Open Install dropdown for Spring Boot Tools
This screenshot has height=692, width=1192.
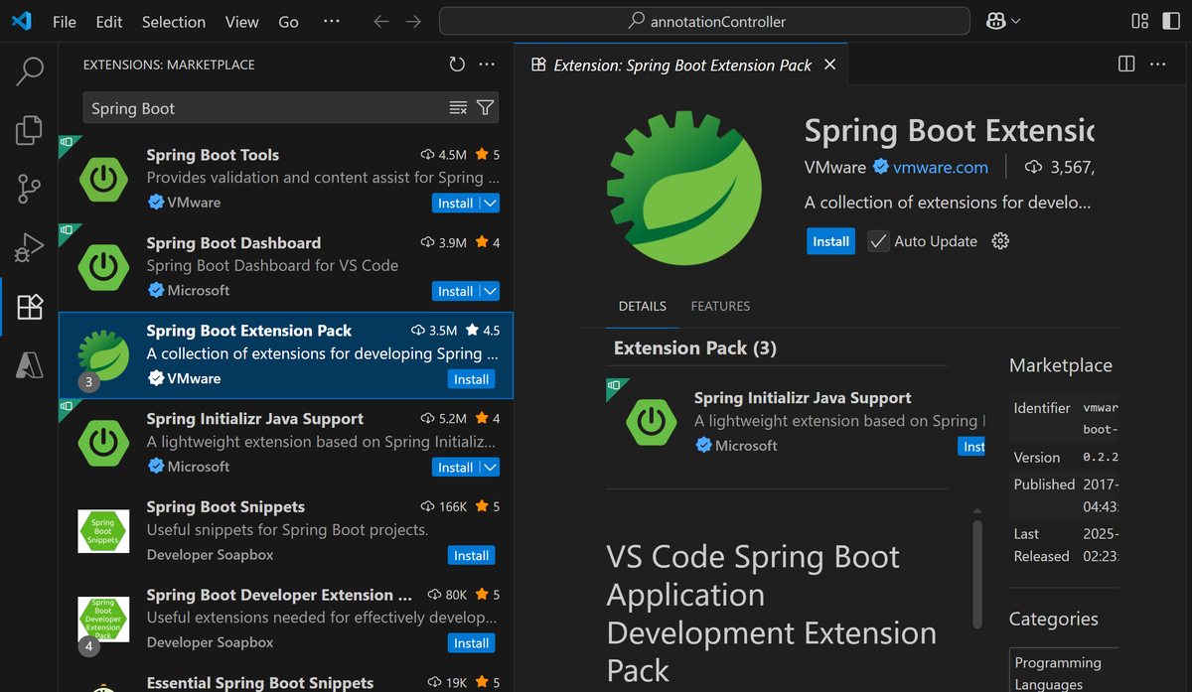[x=490, y=203]
